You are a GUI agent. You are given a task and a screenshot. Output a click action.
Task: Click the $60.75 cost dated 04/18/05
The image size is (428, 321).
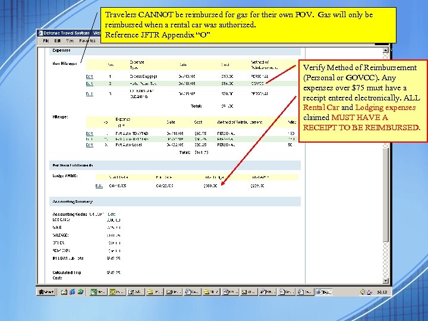(x=200, y=134)
